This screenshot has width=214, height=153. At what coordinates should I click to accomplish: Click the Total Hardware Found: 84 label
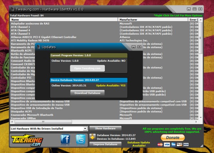pyautogui.click(x=27, y=15)
